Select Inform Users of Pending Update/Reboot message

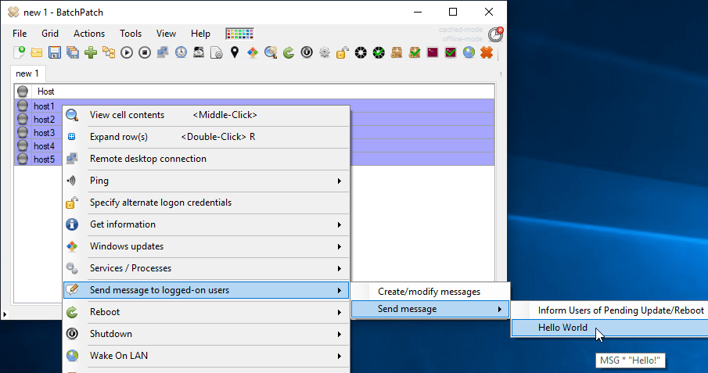(x=610, y=310)
